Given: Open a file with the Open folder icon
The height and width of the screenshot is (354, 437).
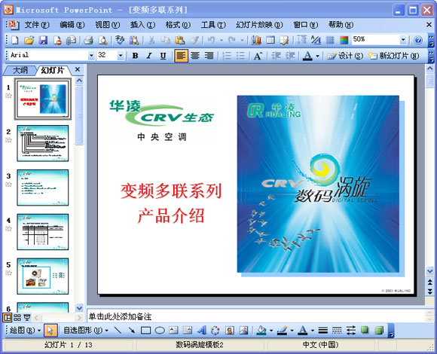Looking at the screenshot, I should 29,40.
